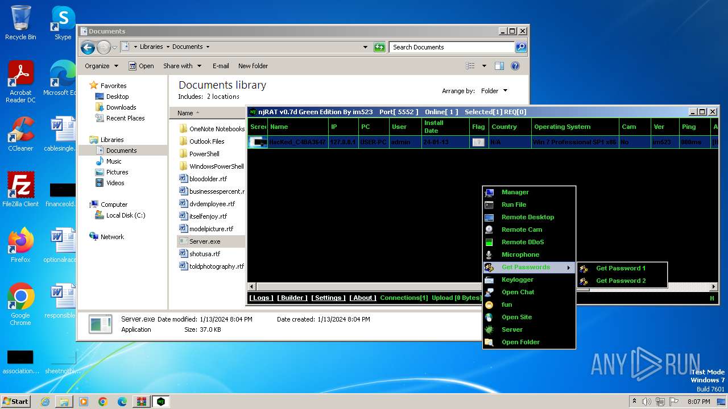Click the New folder button
The width and height of the screenshot is (728, 409).
click(253, 66)
